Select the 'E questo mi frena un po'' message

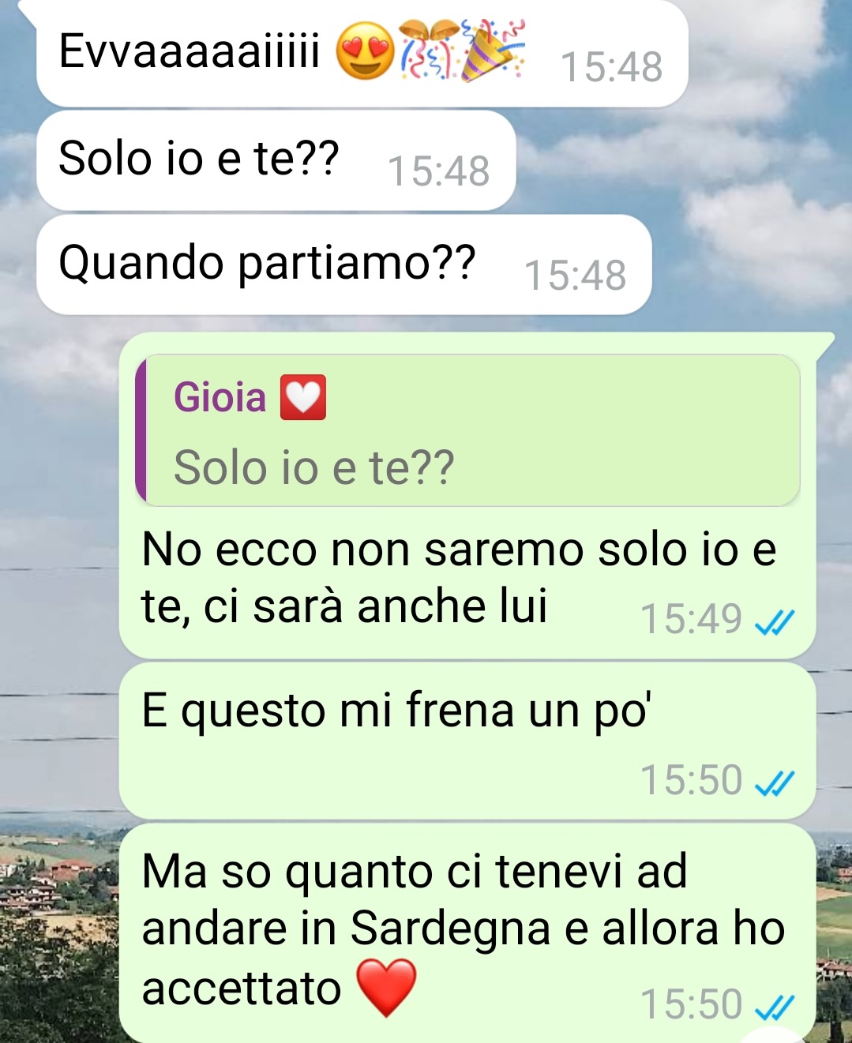(467, 741)
